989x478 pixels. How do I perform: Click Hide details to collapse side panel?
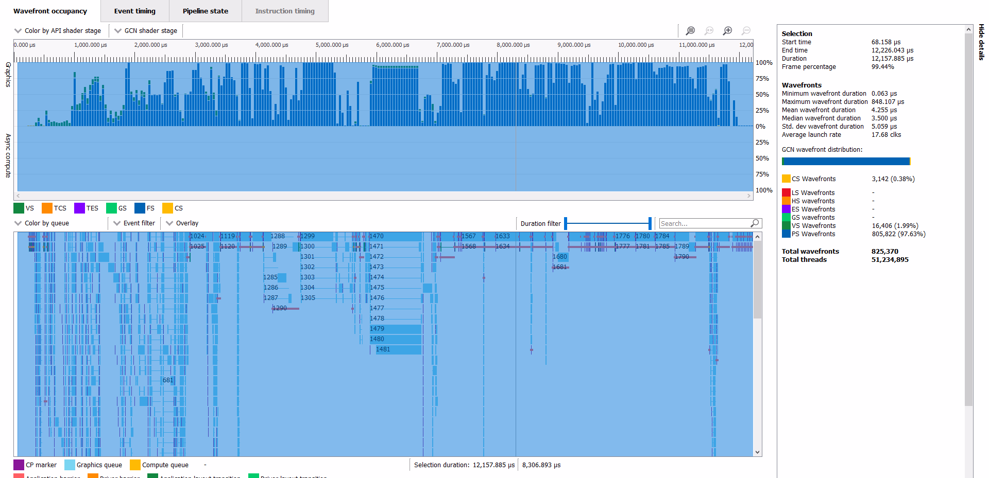point(981,42)
